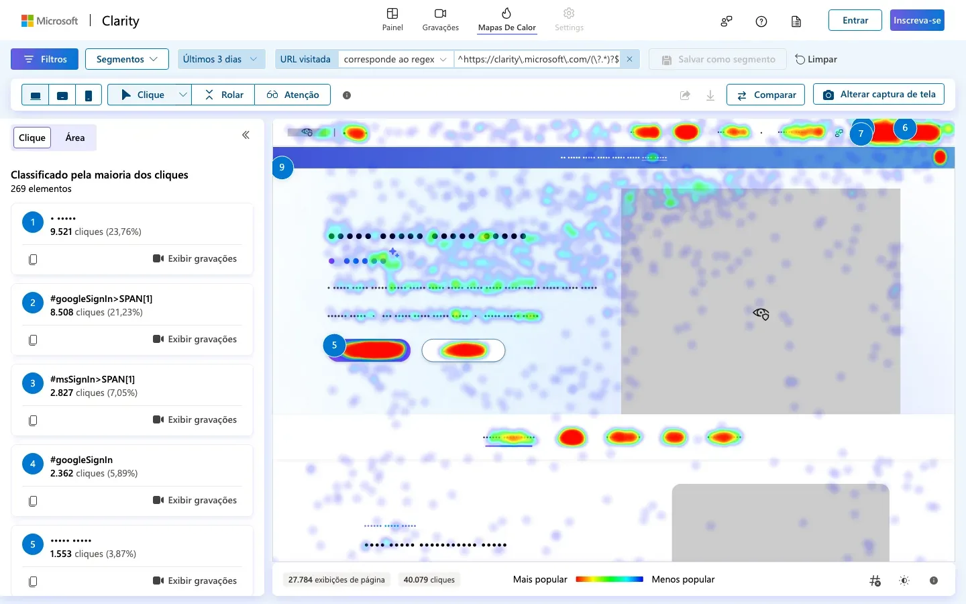Copy the selector for ranked element 1

(33, 259)
